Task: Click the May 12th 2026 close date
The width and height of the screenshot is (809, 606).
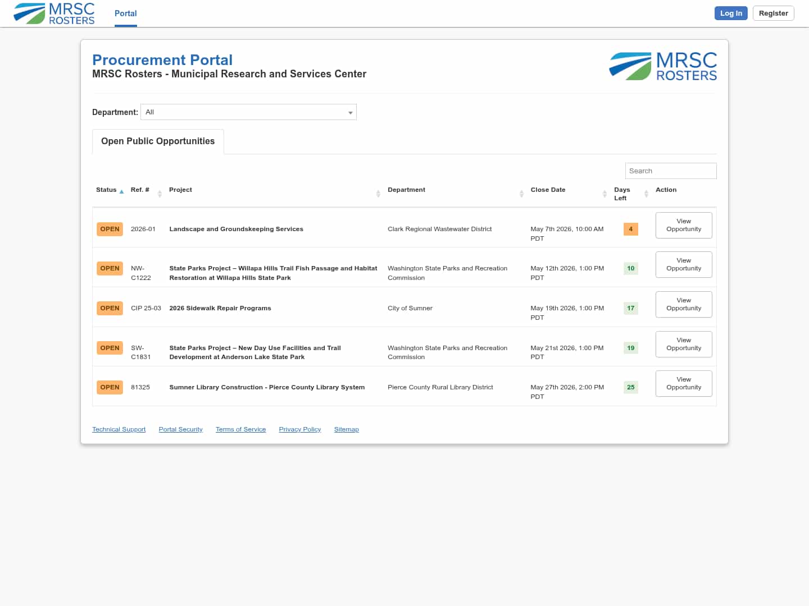Action: (x=567, y=273)
